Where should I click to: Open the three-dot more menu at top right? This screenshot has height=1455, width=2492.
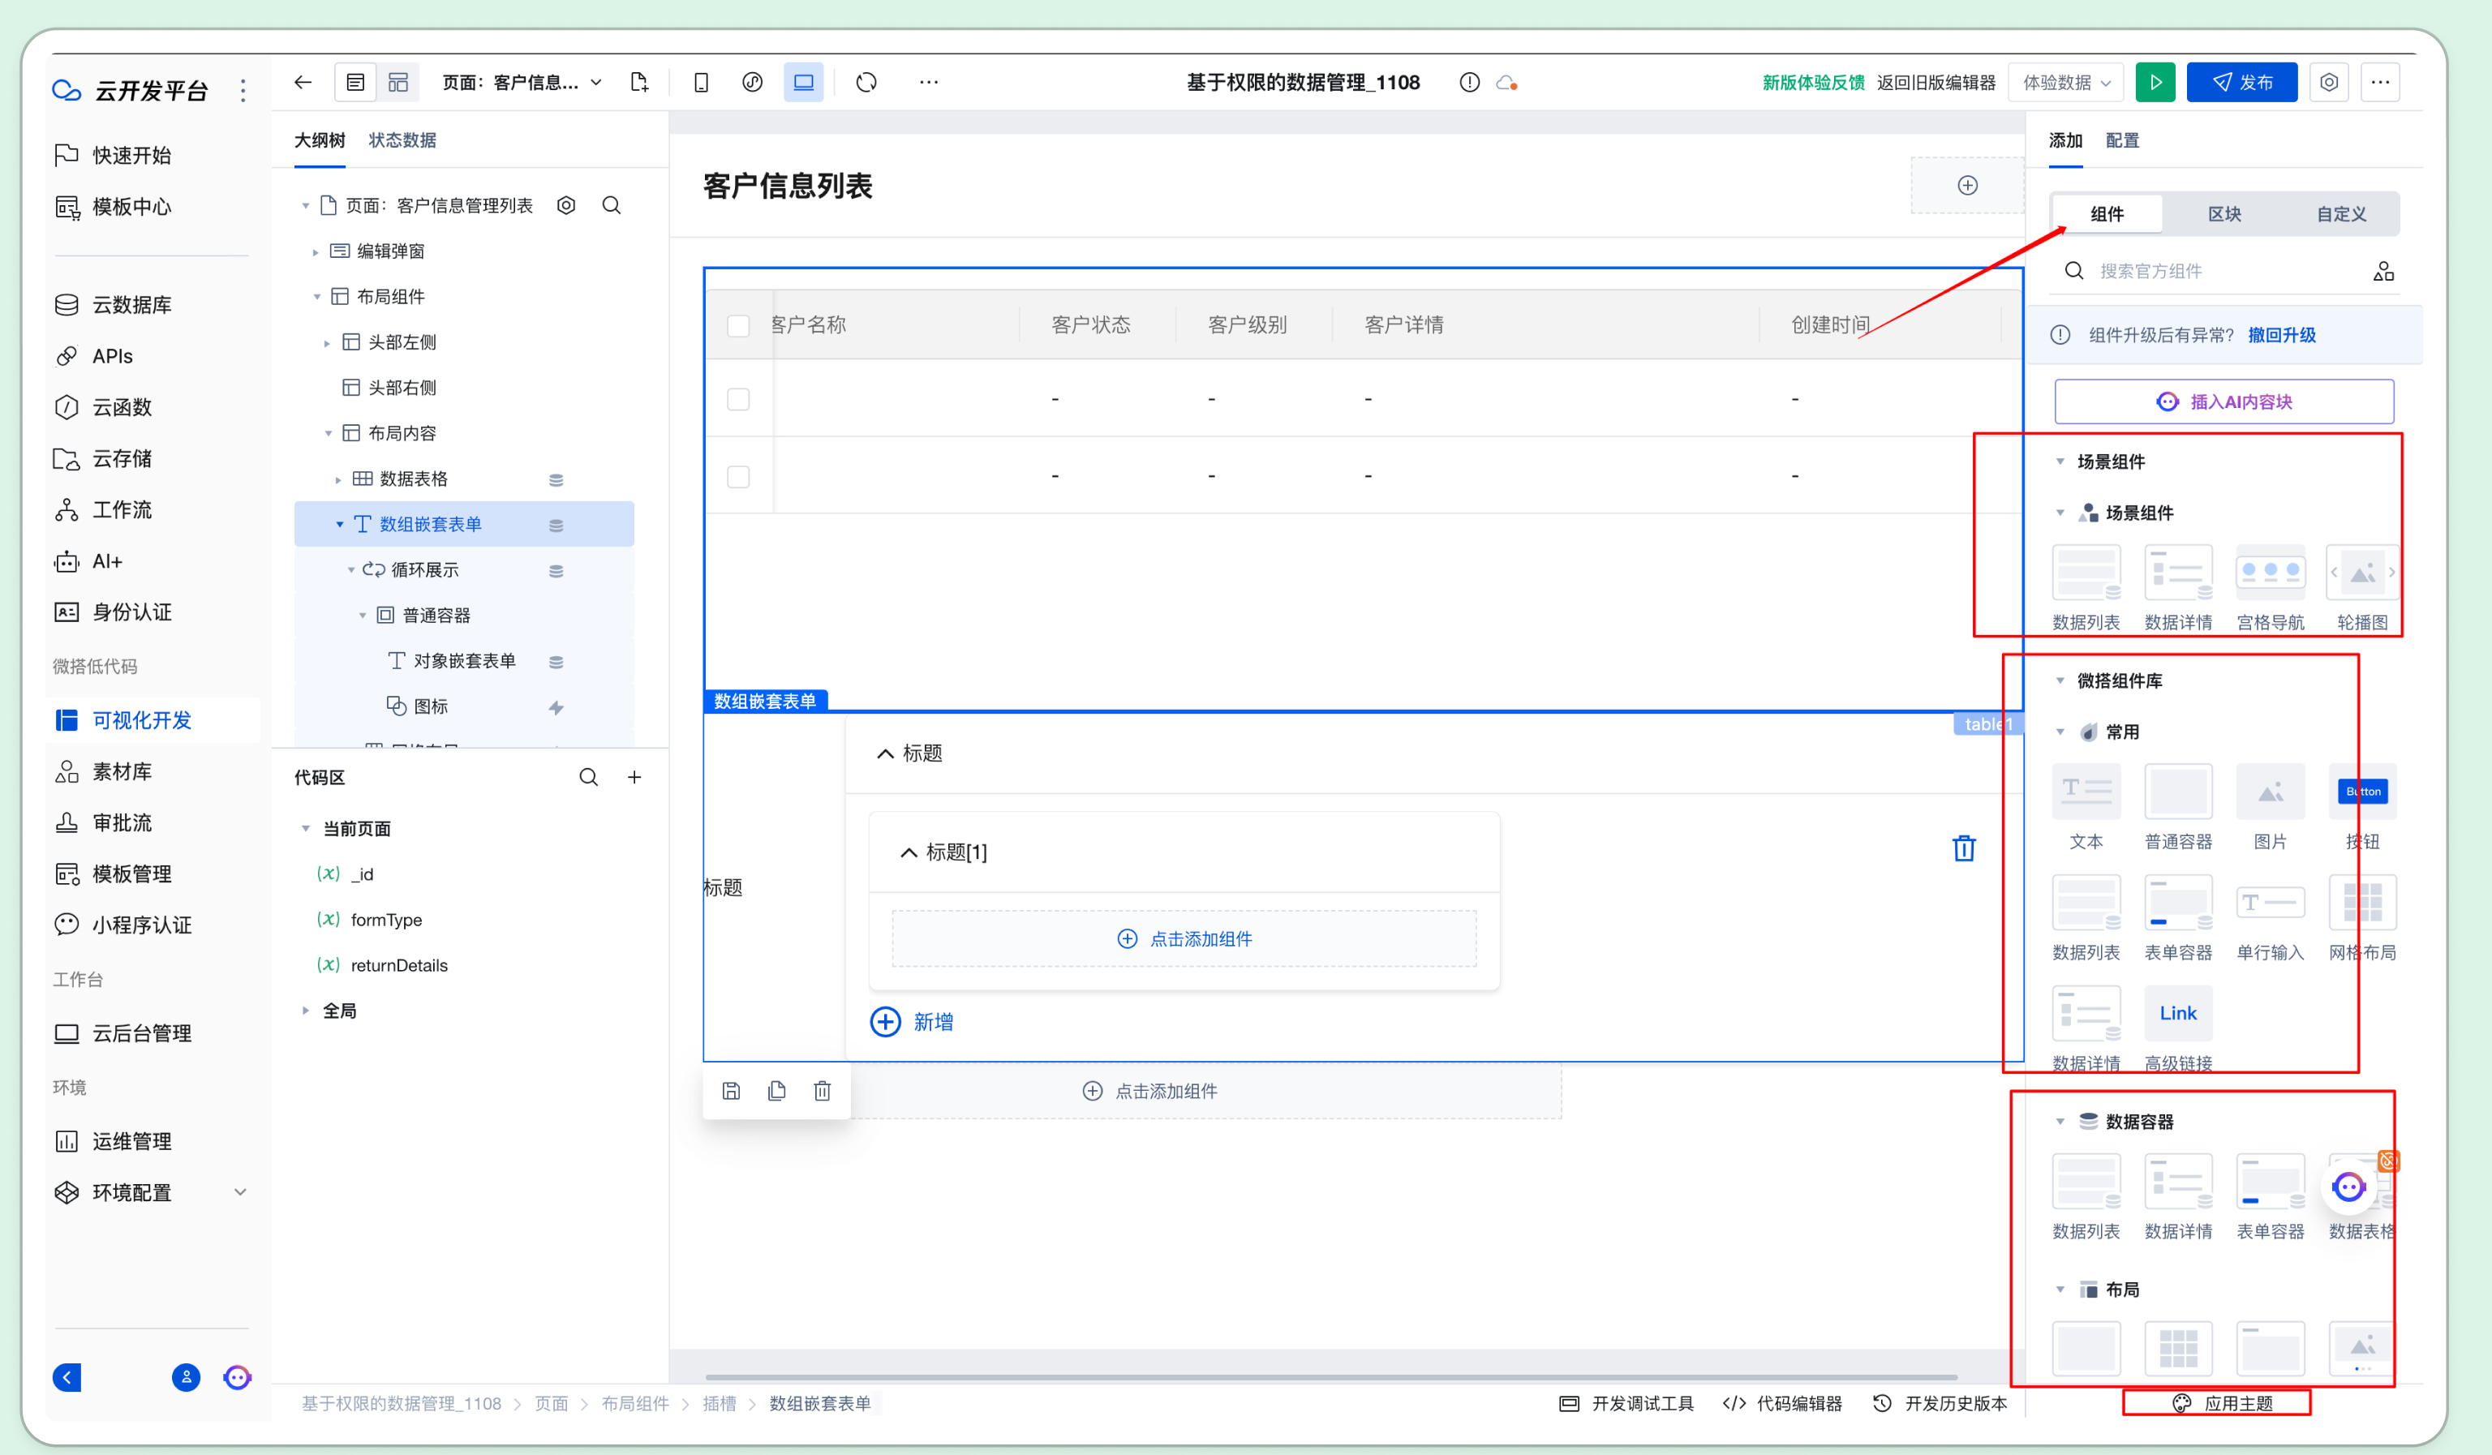pyautogui.click(x=2380, y=82)
